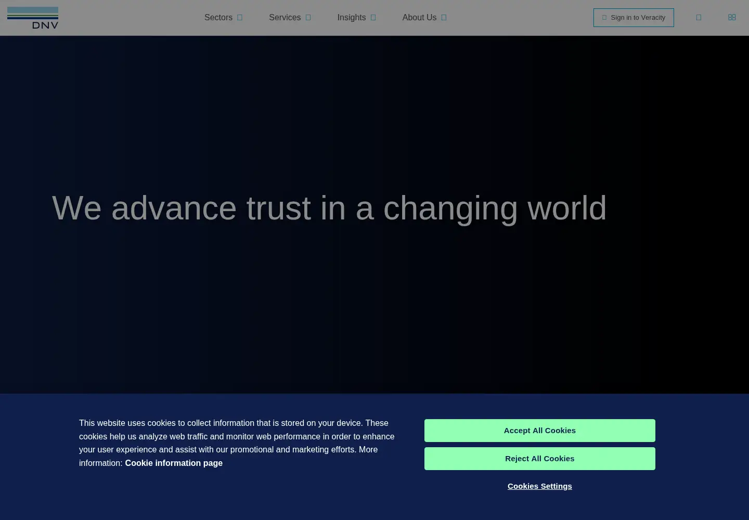
Task: Expand the Sectors menu
Action: 224,18
